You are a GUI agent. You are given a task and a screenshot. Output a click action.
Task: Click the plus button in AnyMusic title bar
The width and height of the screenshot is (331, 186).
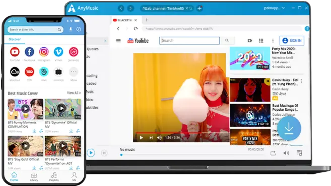tap(200, 8)
